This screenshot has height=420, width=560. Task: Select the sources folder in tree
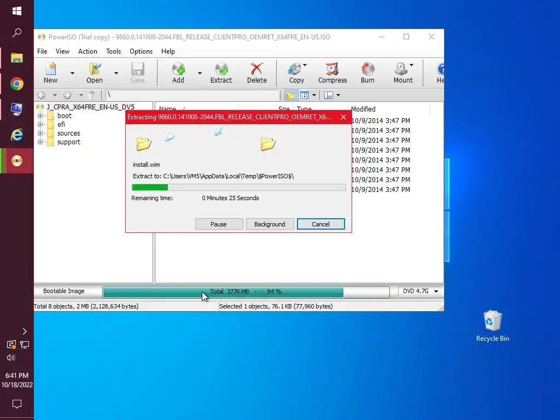[x=68, y=133]
